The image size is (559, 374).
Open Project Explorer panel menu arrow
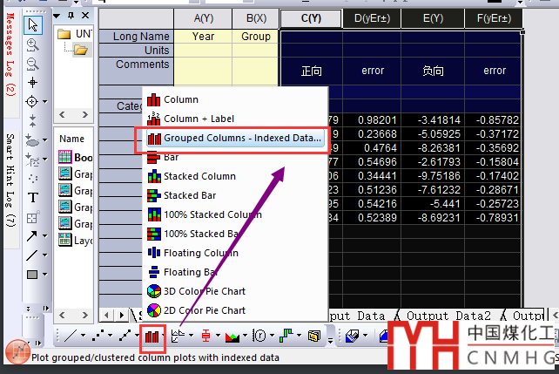pos(57,16)
